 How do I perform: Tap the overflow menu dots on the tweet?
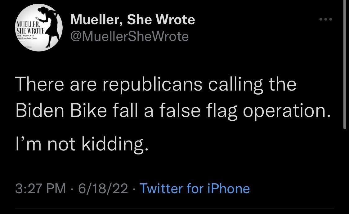pos(325,19)
